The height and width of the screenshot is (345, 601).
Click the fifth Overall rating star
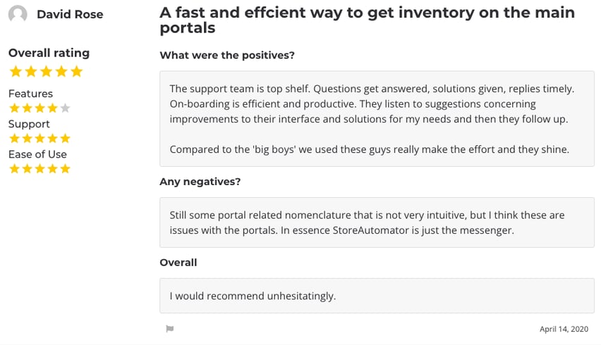(77, 72)
